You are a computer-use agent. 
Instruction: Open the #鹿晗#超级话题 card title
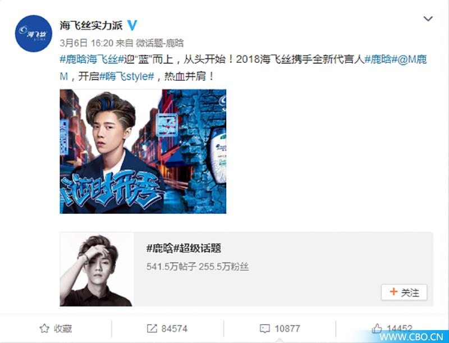184,248
